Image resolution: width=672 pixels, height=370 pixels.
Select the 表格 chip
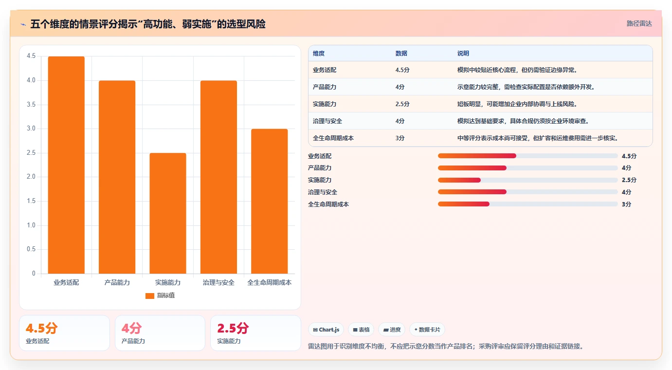[x=361, y=330]
